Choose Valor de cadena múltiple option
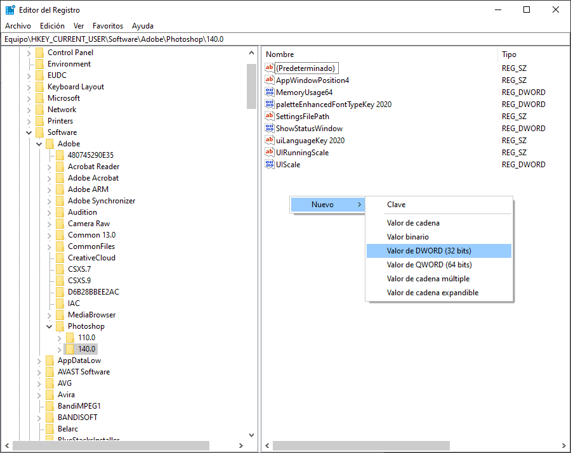The image size is (571, 453). coord(439,279)
